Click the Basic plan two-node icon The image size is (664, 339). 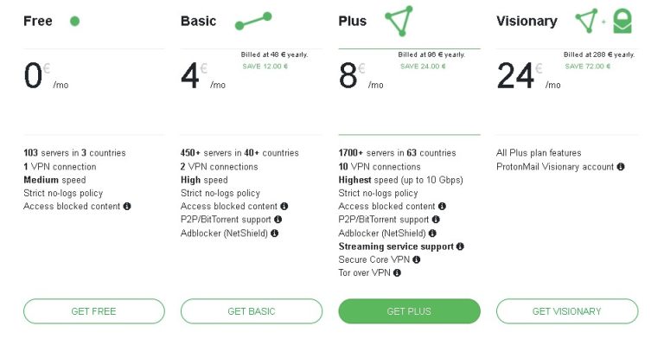(x=253, y=21)
